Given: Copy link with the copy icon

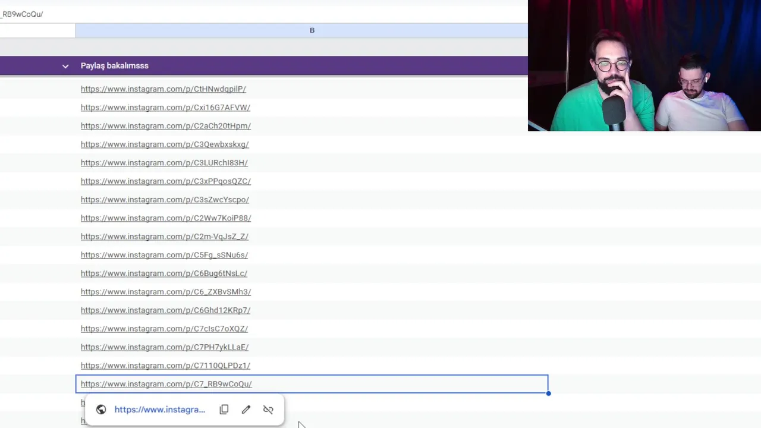Looking at the screenshot, I should [x=224, y=410].
